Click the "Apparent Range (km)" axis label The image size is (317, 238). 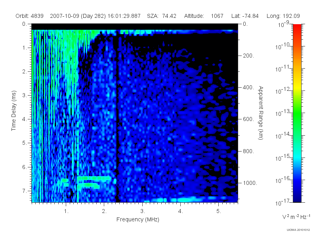261,113
